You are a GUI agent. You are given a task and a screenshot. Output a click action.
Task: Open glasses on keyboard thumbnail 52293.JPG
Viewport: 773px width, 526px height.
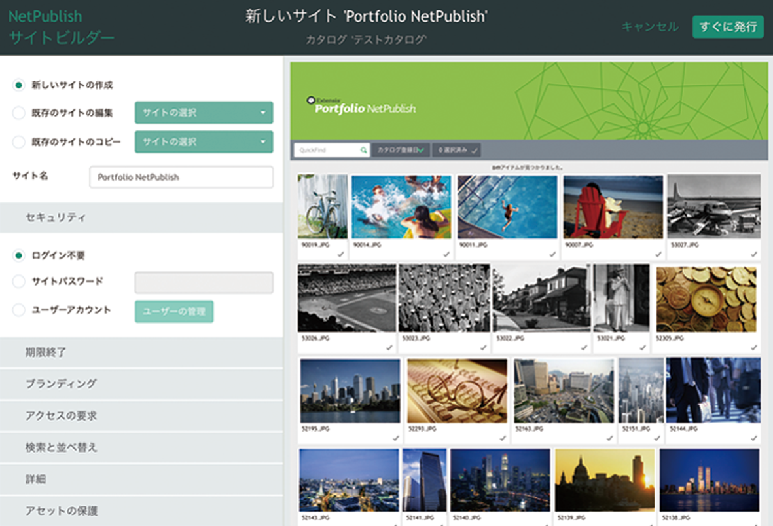click(x=457, y=390)
